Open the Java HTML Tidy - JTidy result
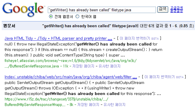 58,38
